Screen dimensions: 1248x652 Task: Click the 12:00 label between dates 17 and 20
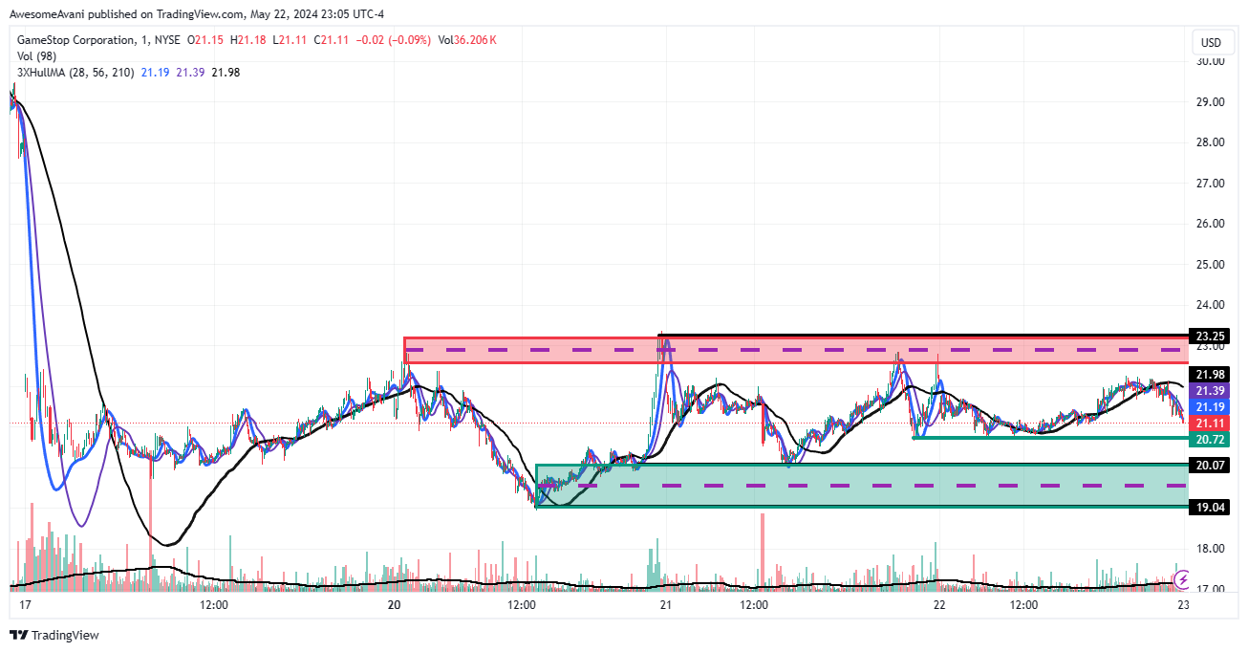213,605
